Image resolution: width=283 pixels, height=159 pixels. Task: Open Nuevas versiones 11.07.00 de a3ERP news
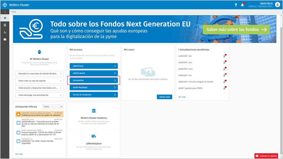pos(39,133)
